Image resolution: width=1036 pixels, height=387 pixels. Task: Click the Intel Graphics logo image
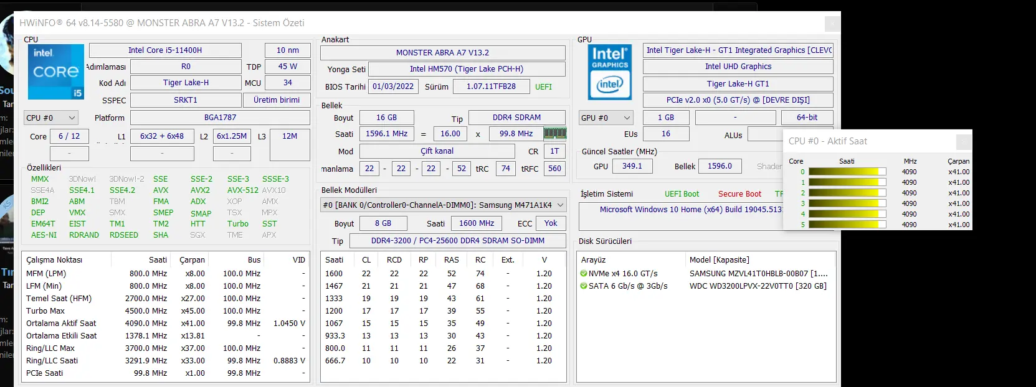[x=610, y=72]
